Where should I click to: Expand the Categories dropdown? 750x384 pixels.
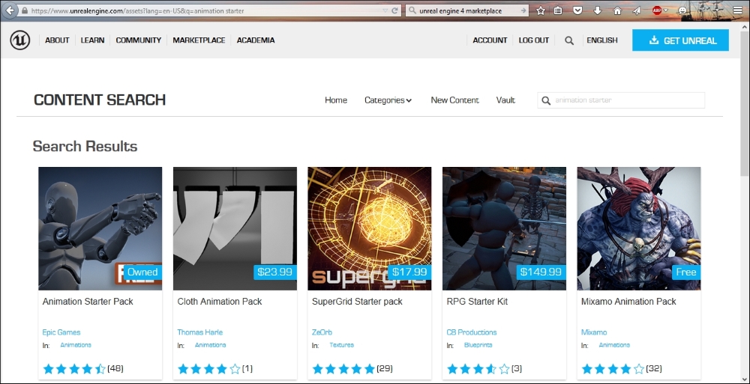click(x=388, y=100)
